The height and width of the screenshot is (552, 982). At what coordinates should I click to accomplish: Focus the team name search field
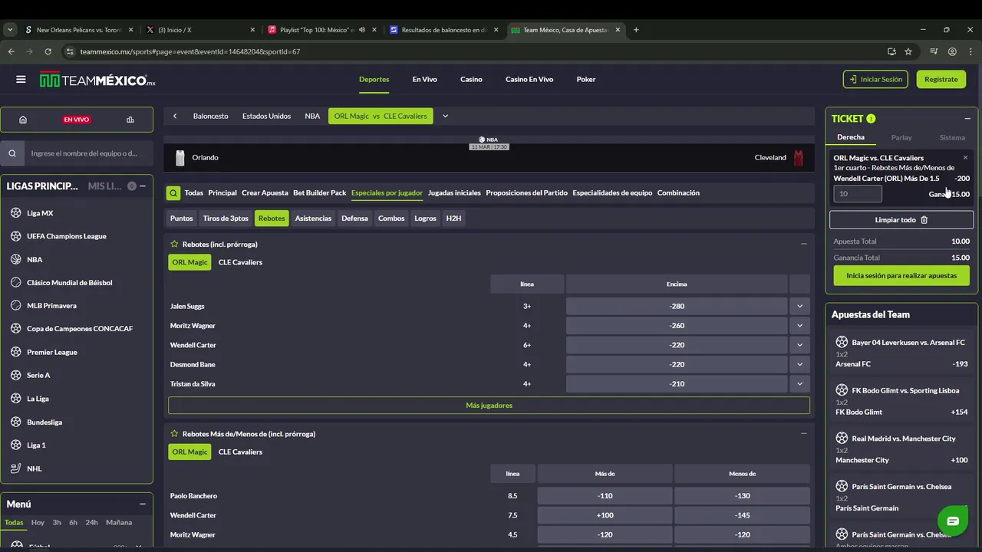[x=88, y=153]
